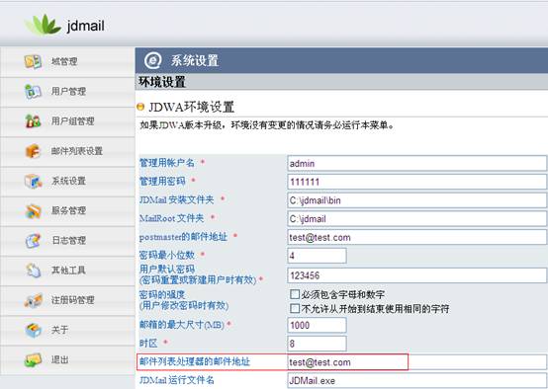Click the 退出 sidebar icon
548x389 pixels.
(33, 359)
